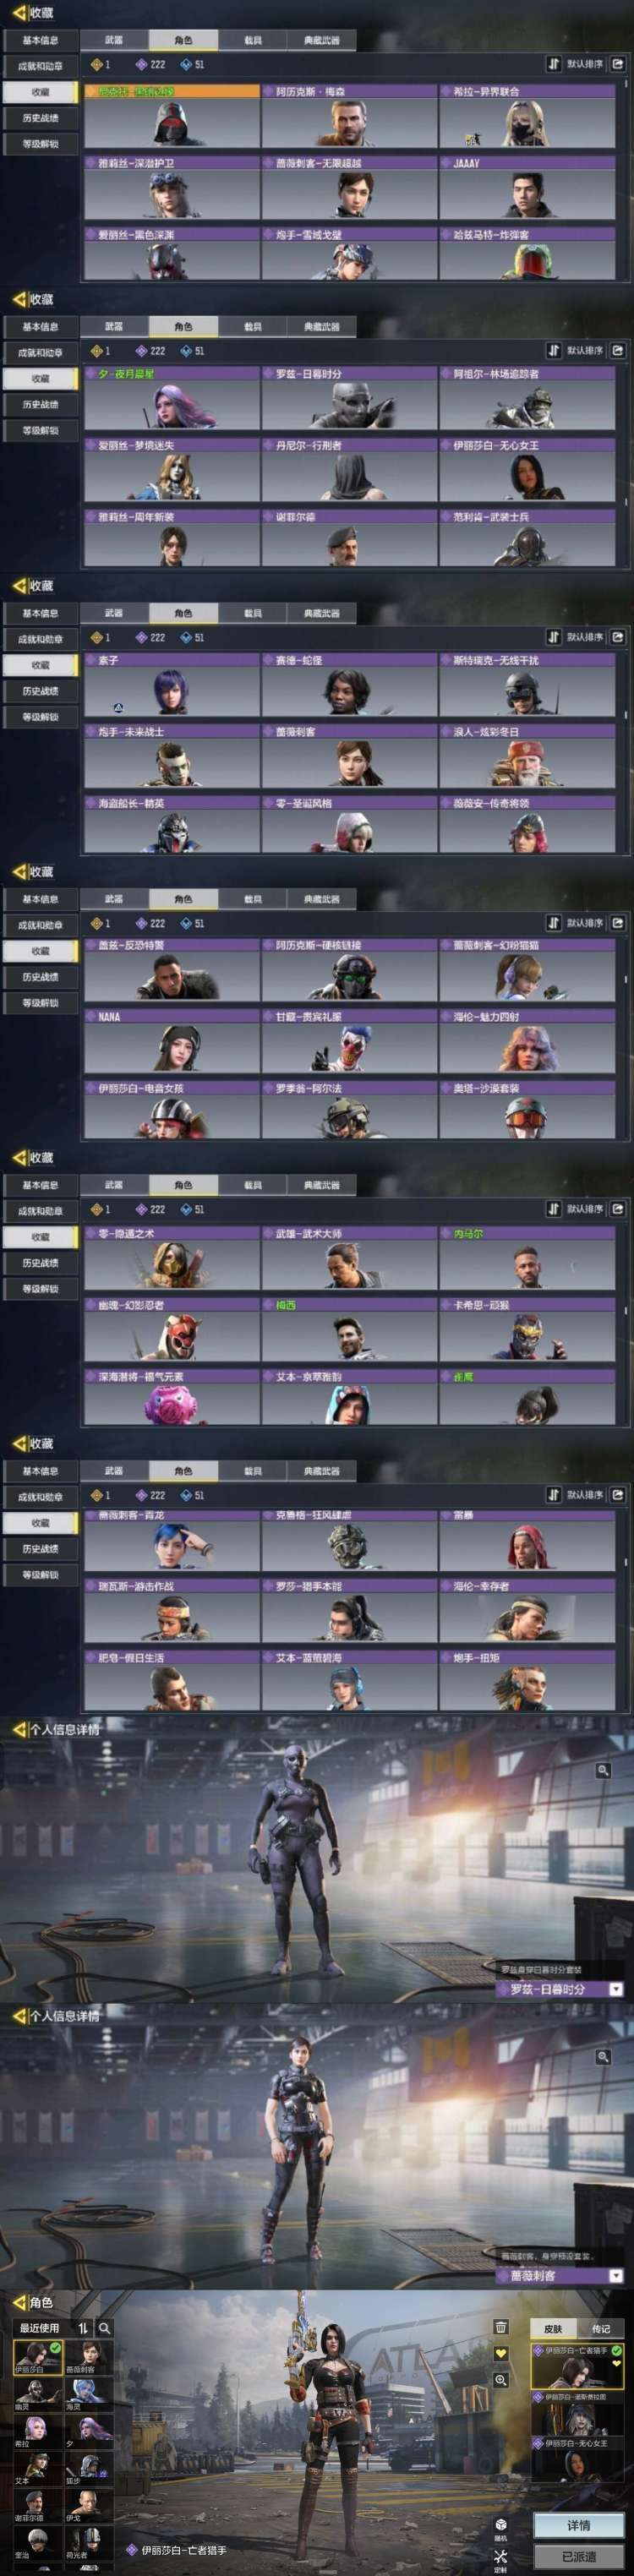The image size is (634, 2576).
Task: Click the zoom-in magnifier below the heart
Action: [501, 2380]
